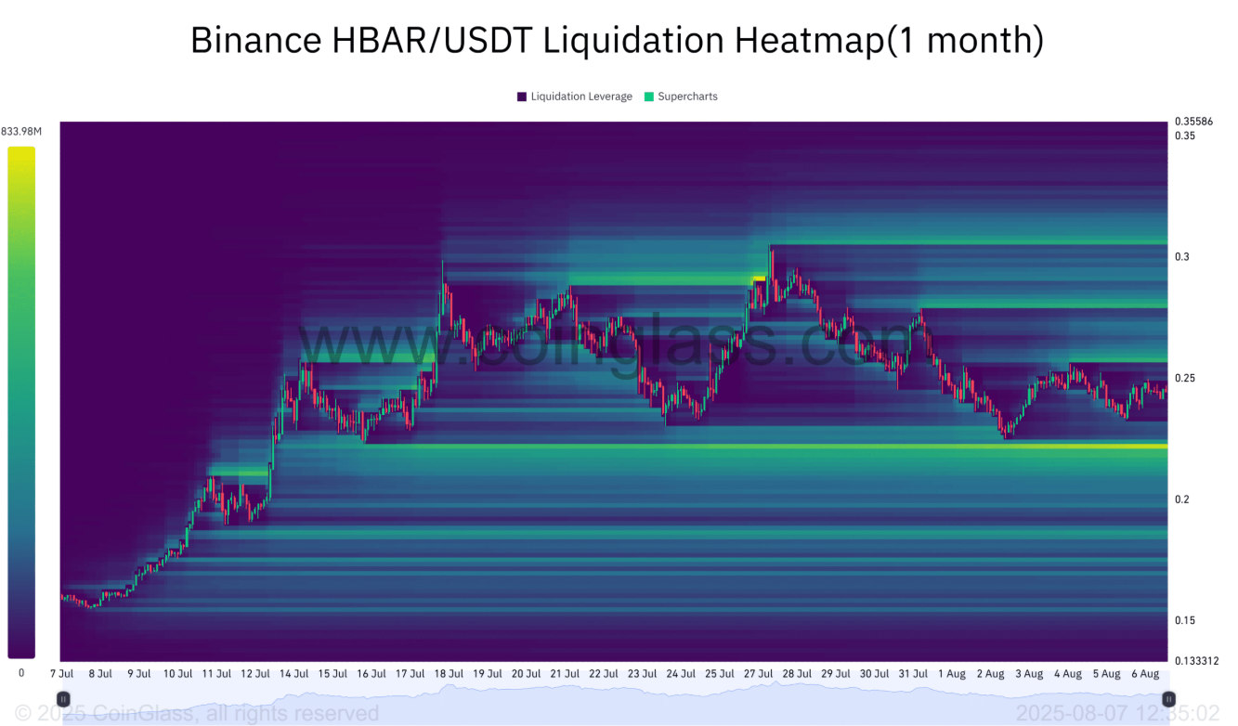Click the 2025-08-07 timestamp text
The height and width of the screenshot is (726, 1238).
coord(1117,713)
